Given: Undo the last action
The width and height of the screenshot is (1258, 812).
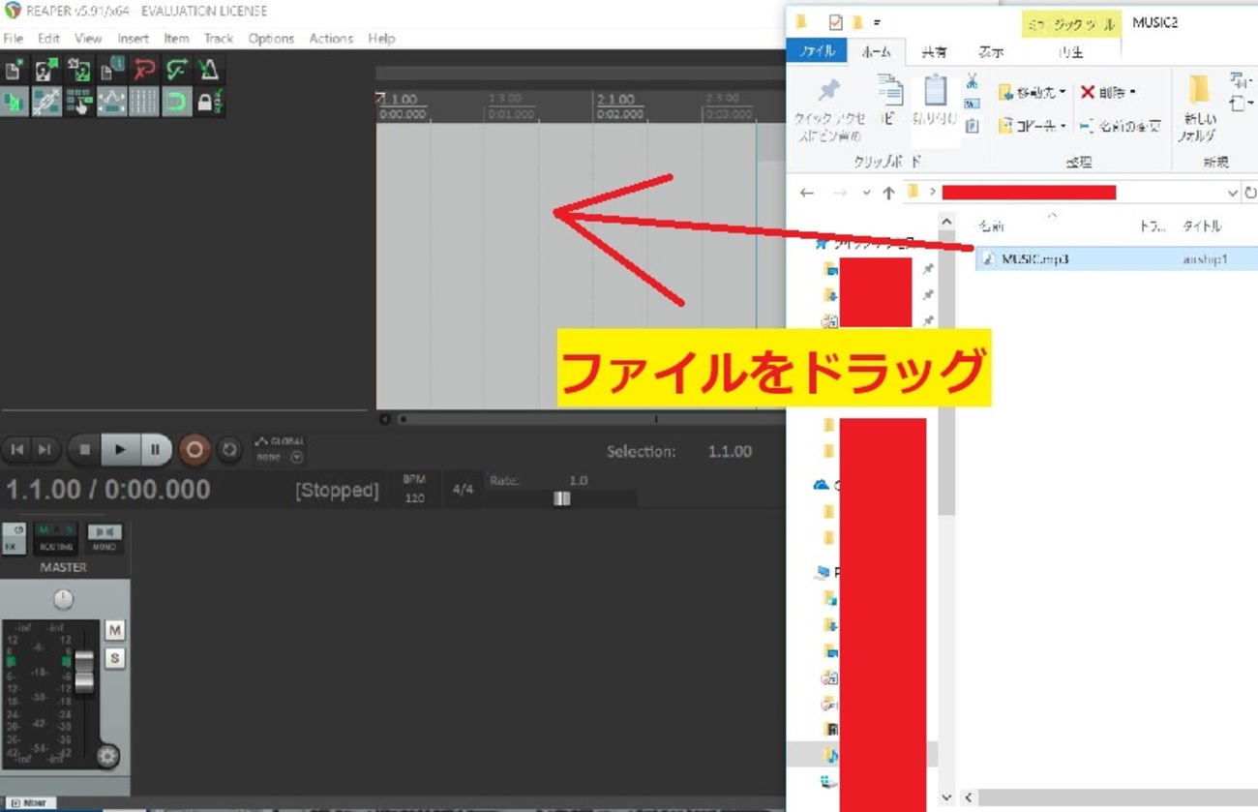Looking at the screenshot, I should 143,69.
